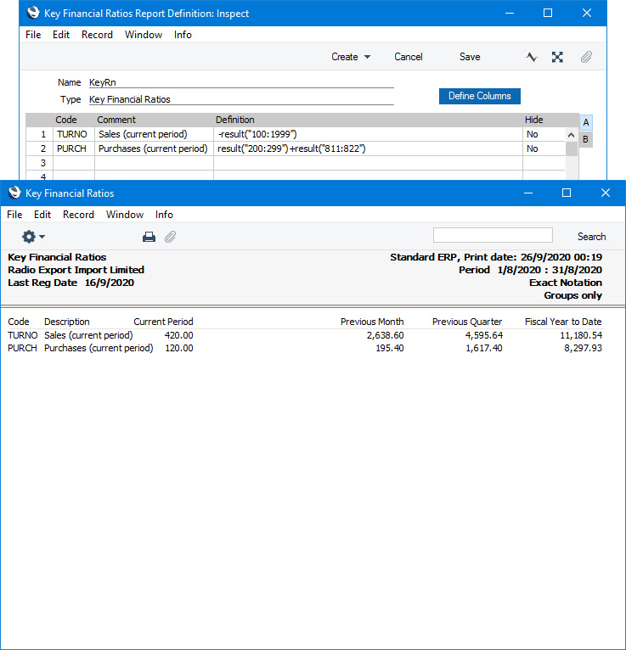Click PURCH code in the report output
Screen dimensions: 626x650
22,348
